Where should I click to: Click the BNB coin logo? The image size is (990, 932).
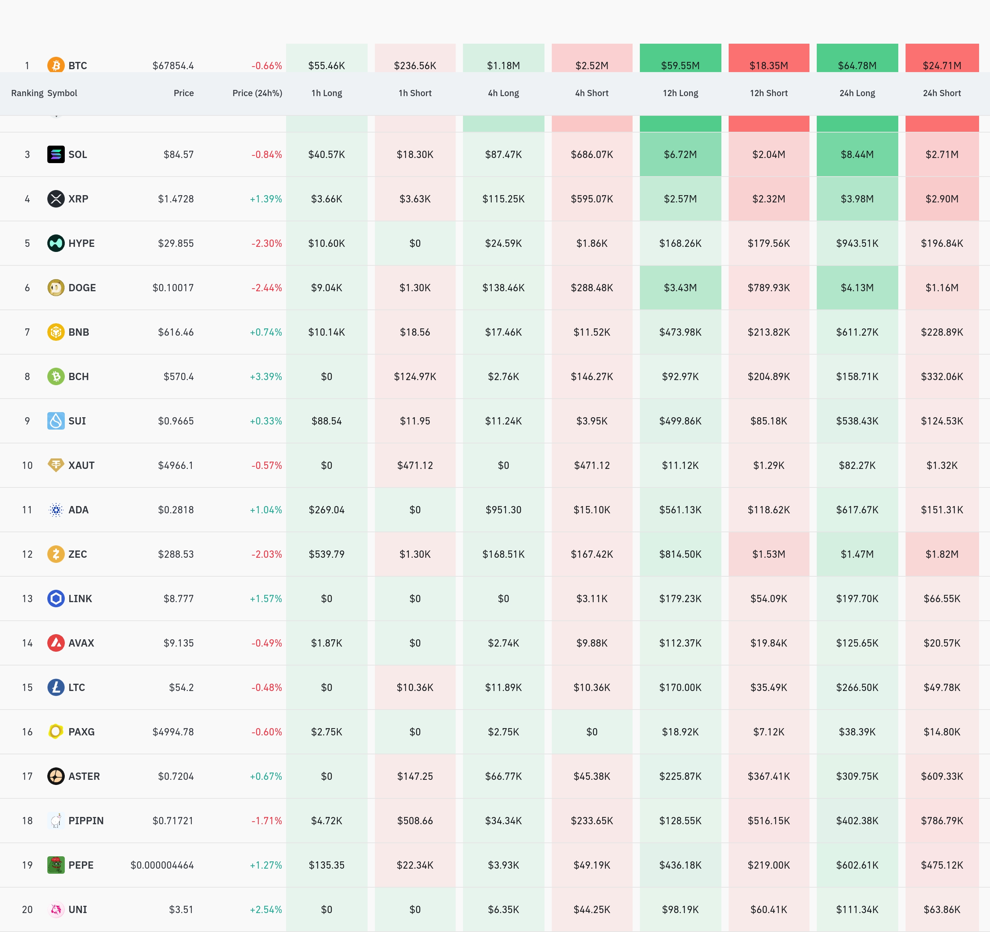click(x=56, y=332)
